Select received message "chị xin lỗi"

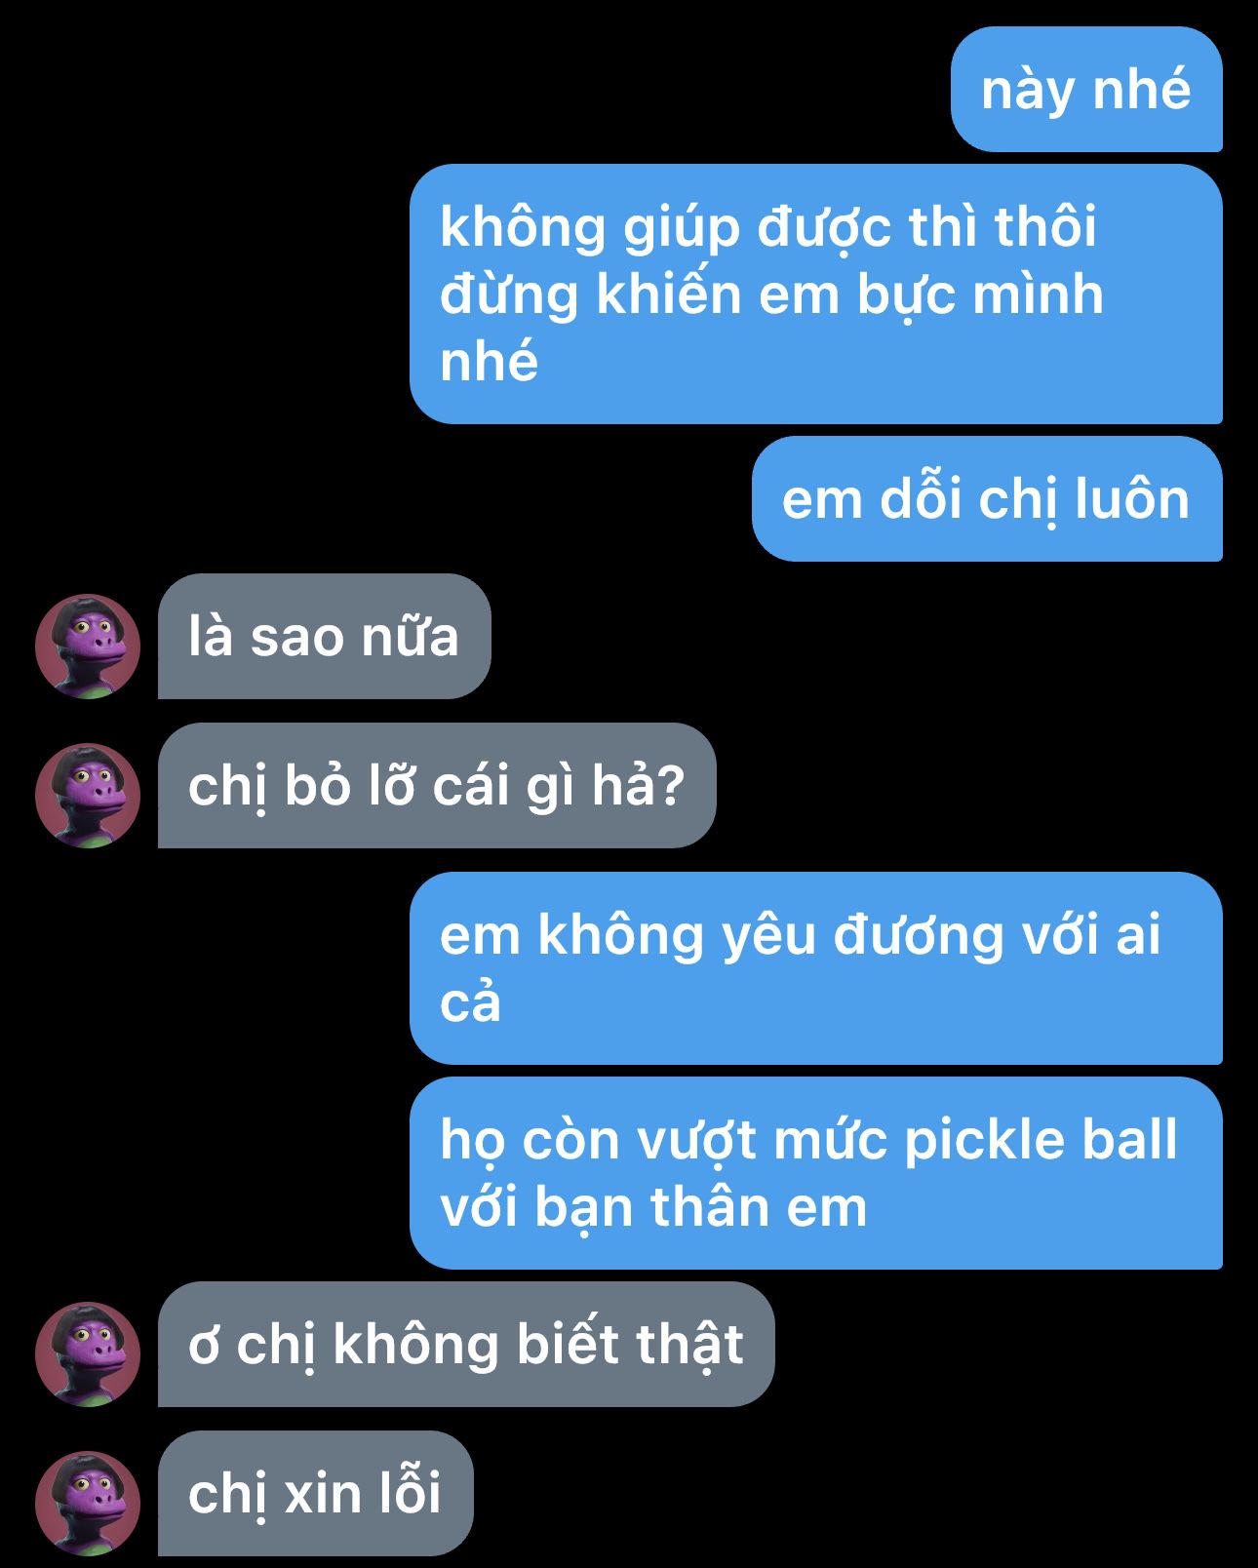click(x=316, y=1494)
